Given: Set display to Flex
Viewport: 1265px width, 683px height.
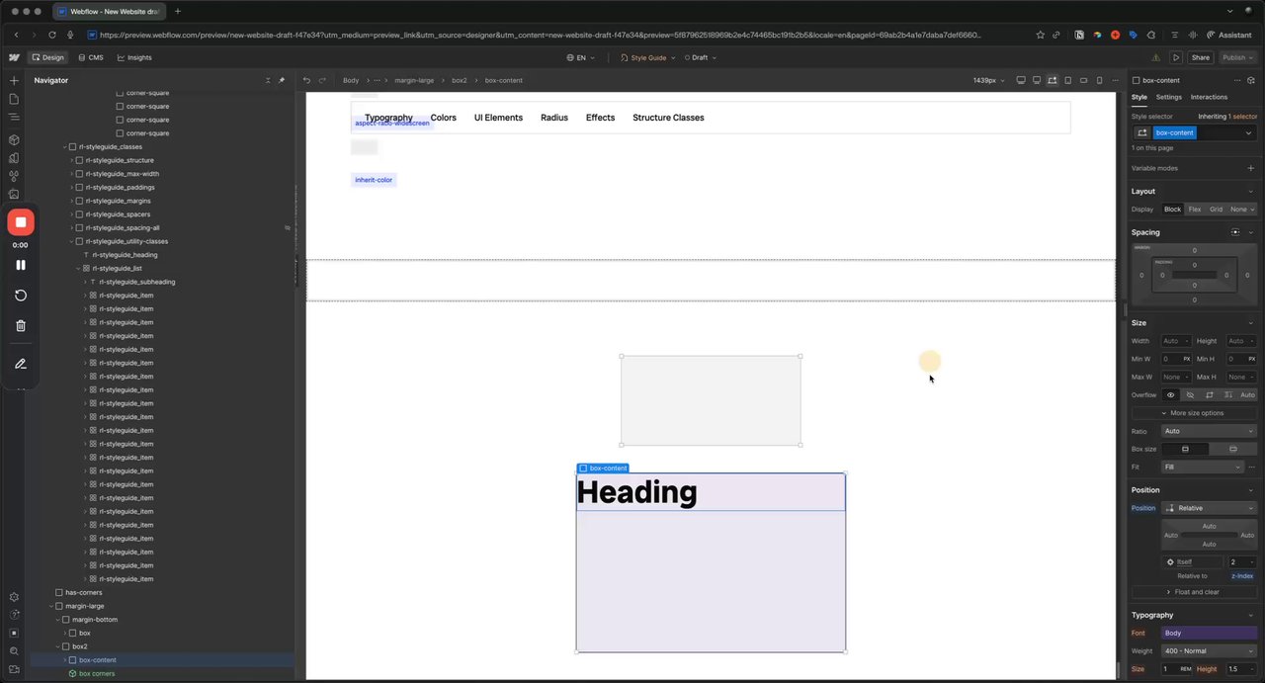Looking at the screenshot, I should 1195,210.
